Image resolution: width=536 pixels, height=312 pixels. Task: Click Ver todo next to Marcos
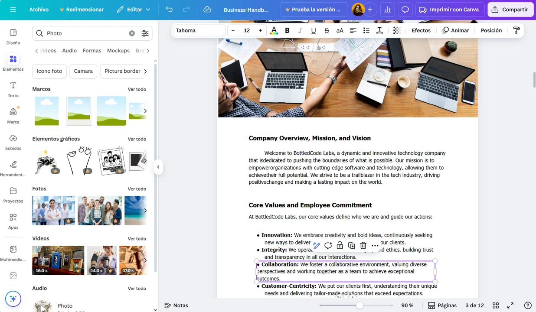coord(137,89)
